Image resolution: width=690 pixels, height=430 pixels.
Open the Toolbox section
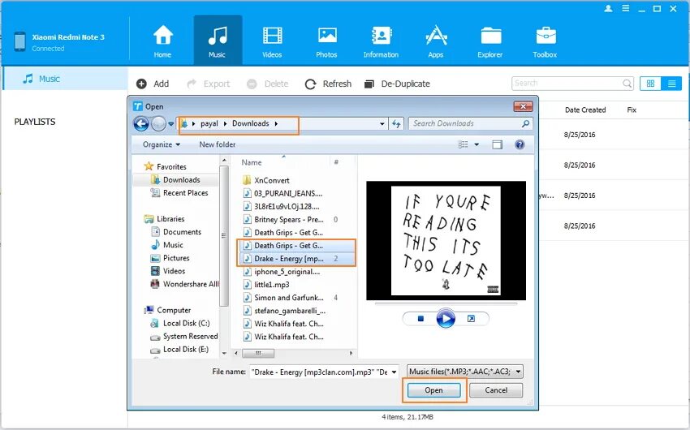(x=545, y=41)
